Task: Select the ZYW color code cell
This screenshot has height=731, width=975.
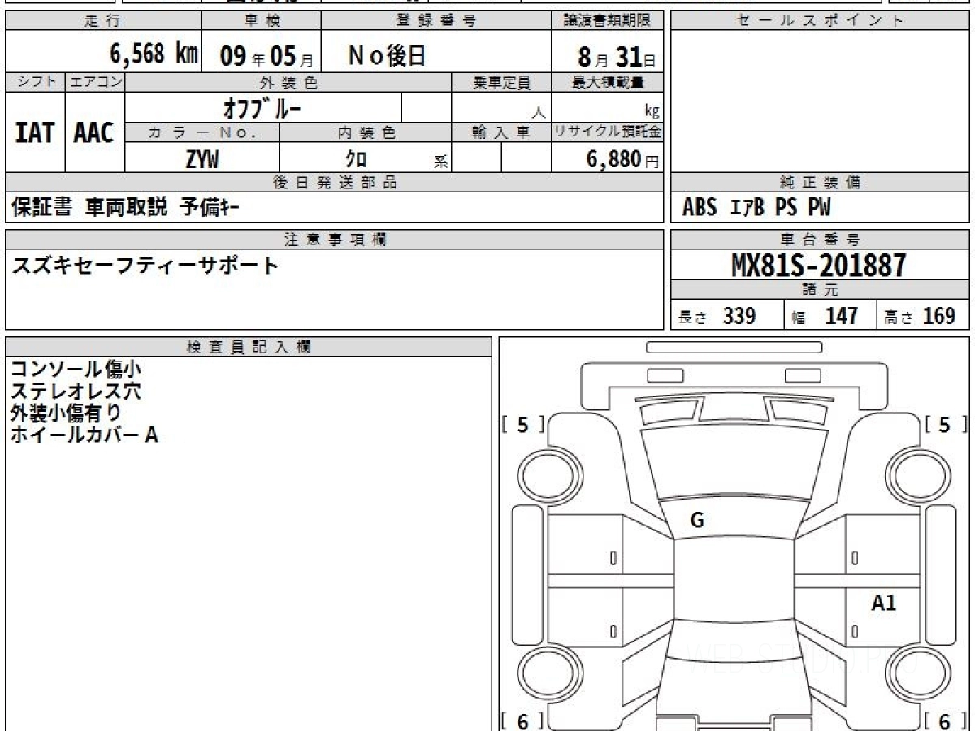Action: pos(201,159)
